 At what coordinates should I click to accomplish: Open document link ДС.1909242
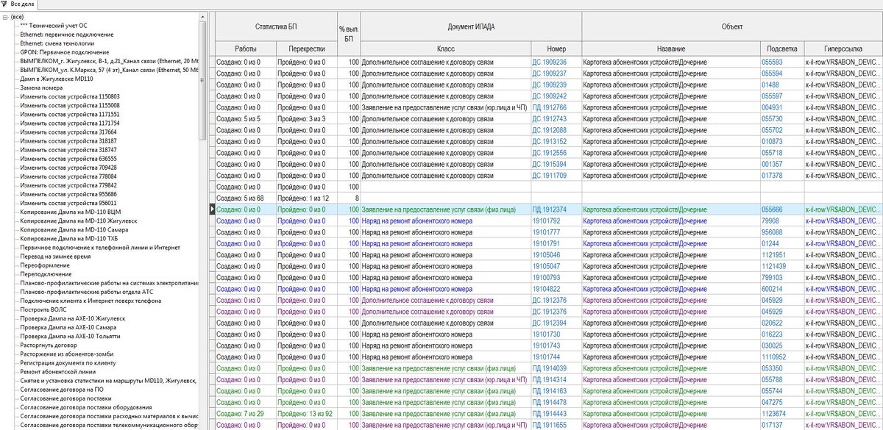550,96
